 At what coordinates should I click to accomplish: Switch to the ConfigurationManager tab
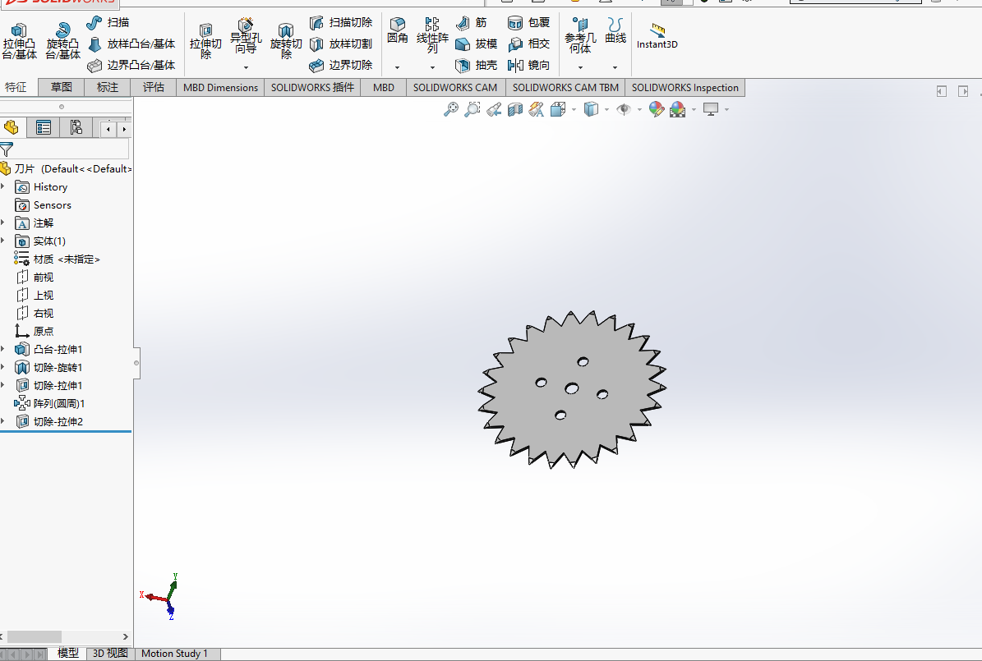[x=76, y=128]
